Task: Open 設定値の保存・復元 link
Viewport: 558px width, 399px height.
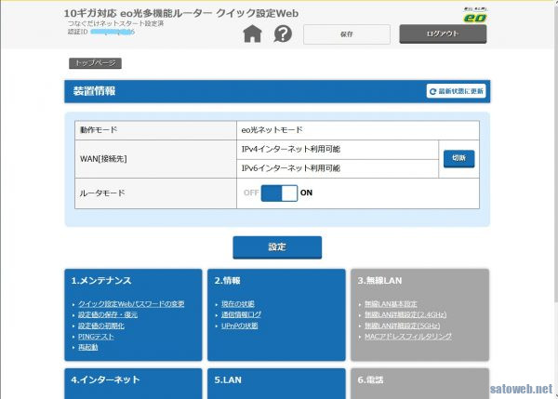Action: (110, 315)
